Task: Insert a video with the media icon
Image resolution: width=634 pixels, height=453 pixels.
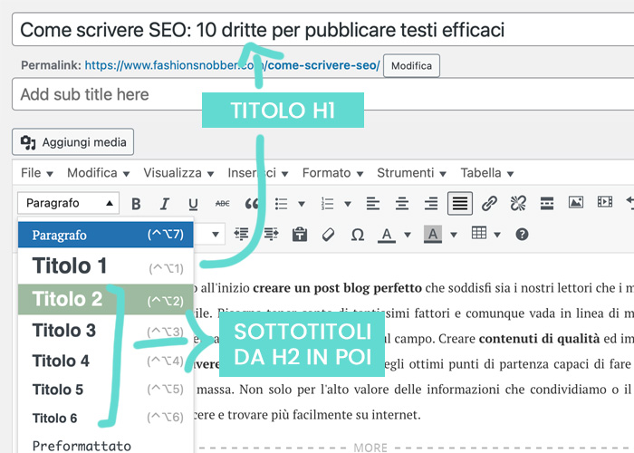Action: coord(605,202)
